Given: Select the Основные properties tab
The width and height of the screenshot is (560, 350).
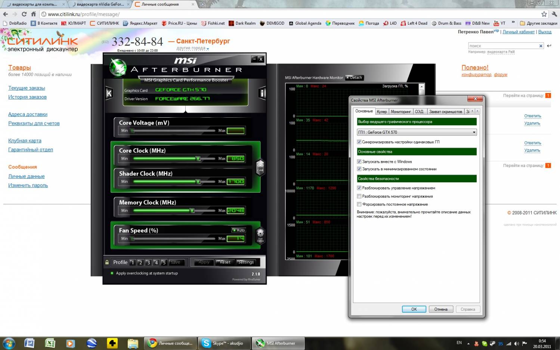Looking at the screenshot, I should (364, 111).
